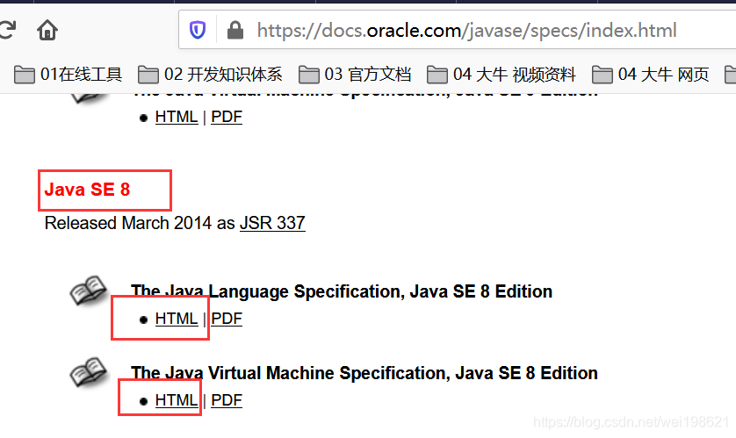Open the topmost HTML link above Java SE 8
The height and width of the screenshot is (438, 736).
177,117
